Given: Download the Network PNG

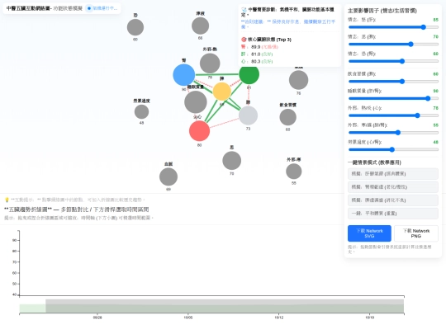Looking at the screenshot, I should (x=416, y=233).
